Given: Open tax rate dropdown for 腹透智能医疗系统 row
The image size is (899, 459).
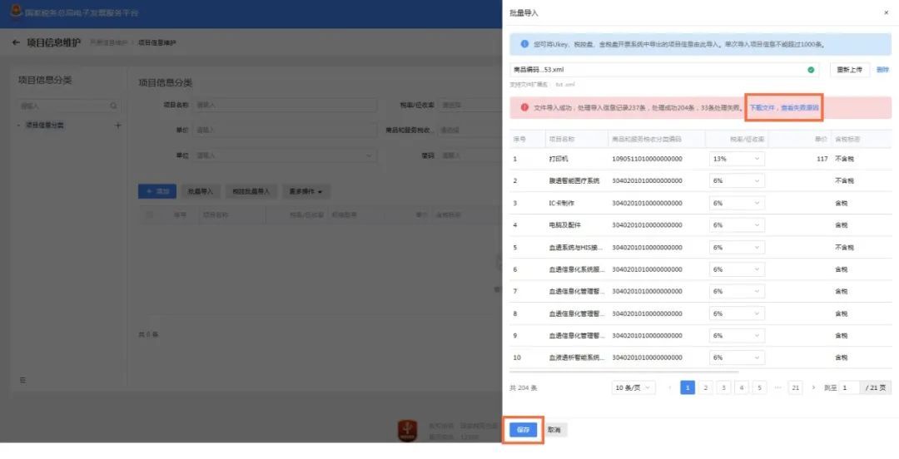Looking at the screenshot, I should (737, 180).
